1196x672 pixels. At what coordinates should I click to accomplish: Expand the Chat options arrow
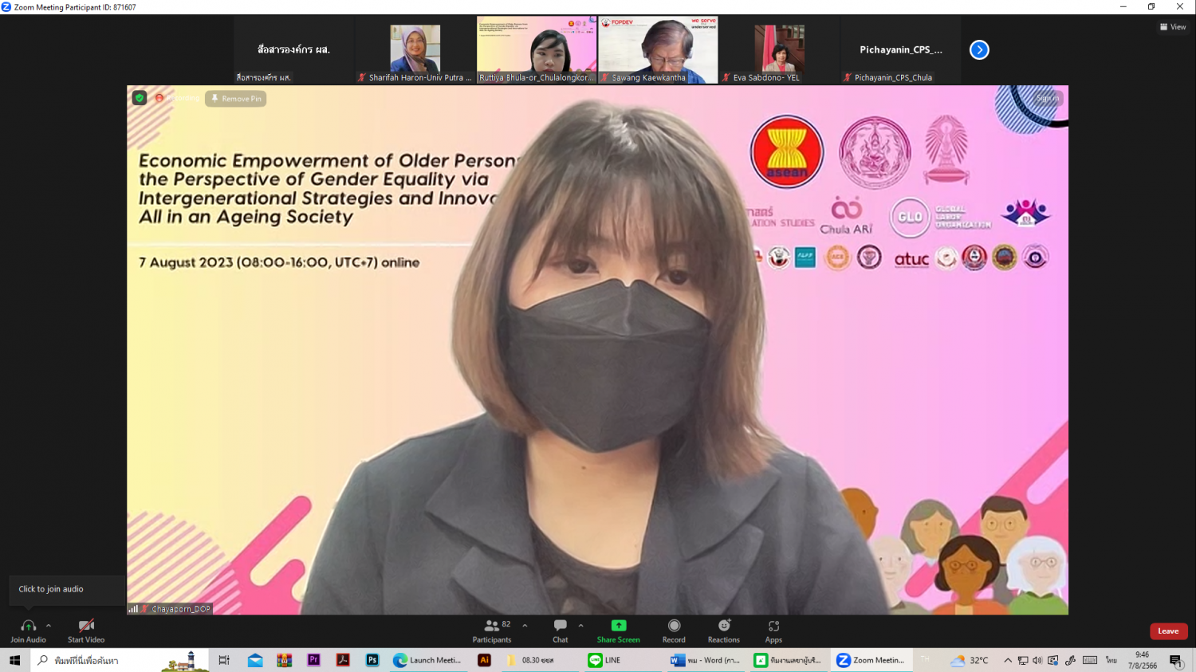[x=580, y=626]
